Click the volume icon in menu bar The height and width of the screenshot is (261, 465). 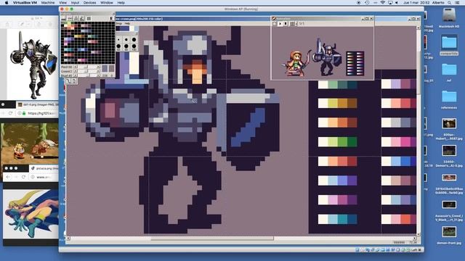pos(396,3)
